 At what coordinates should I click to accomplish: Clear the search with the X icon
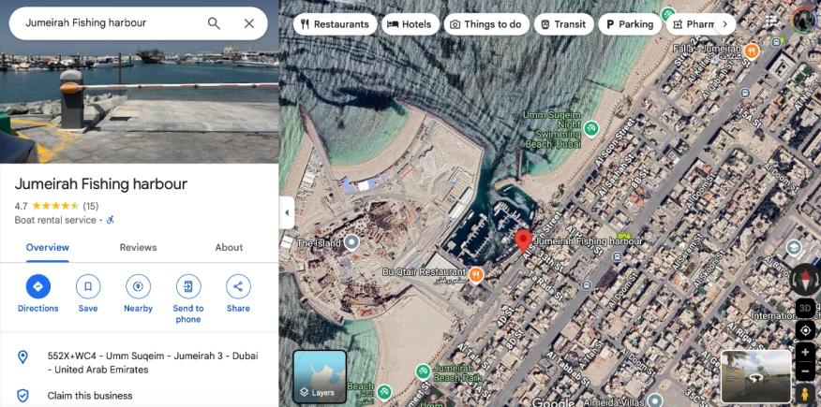point(249,23)
